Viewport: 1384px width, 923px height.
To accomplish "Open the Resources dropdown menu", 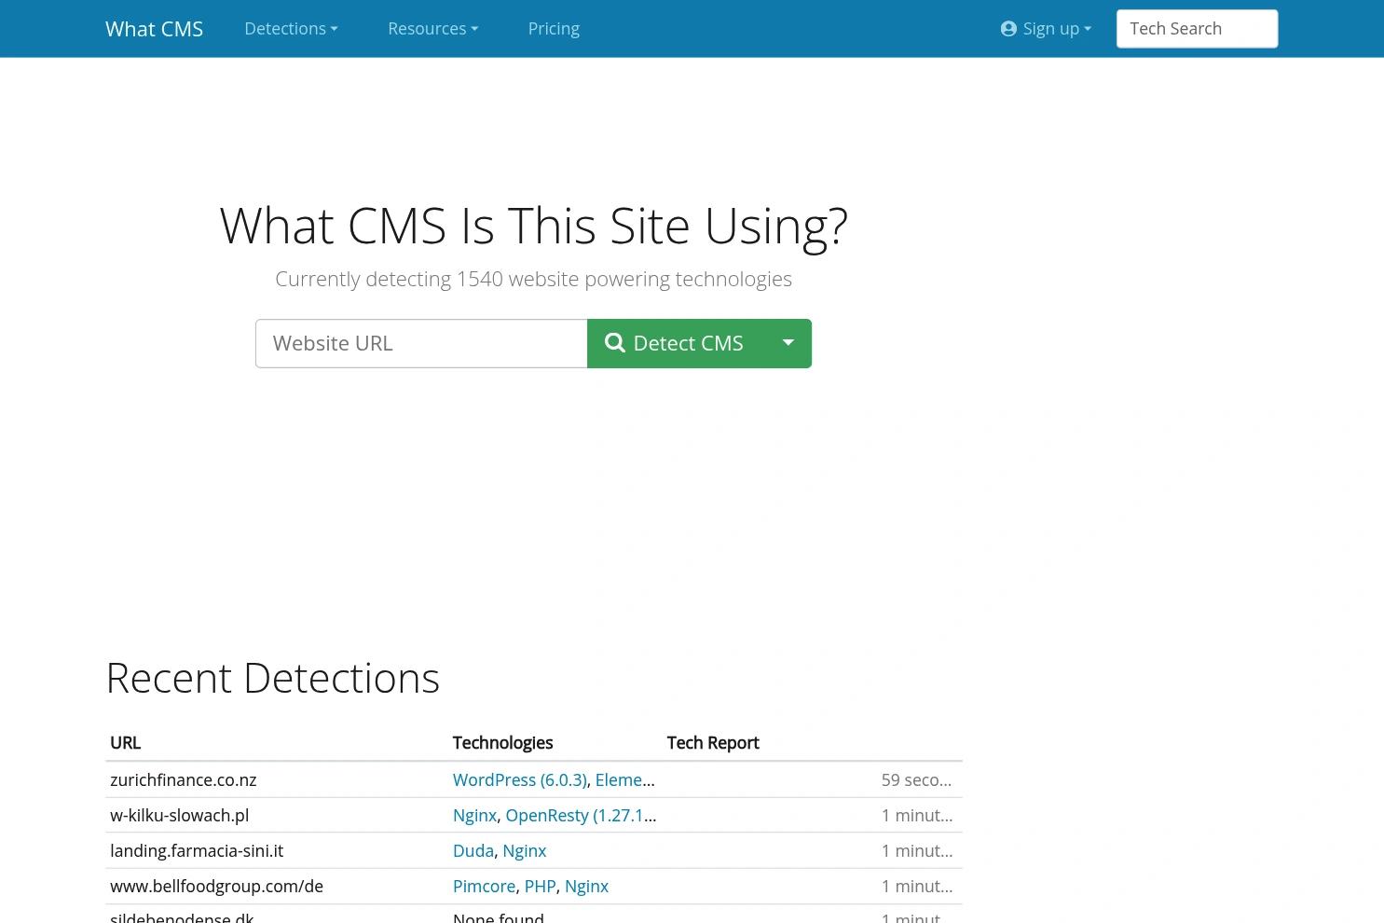I will click(x=432, y=28).
